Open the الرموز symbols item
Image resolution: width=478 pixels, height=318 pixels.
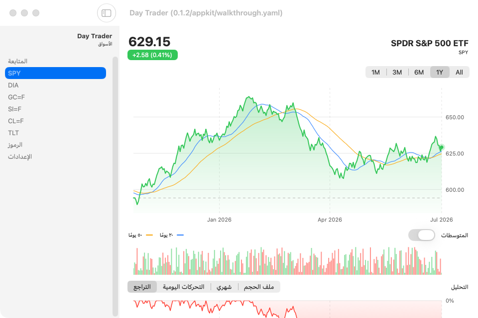point(55,145)
